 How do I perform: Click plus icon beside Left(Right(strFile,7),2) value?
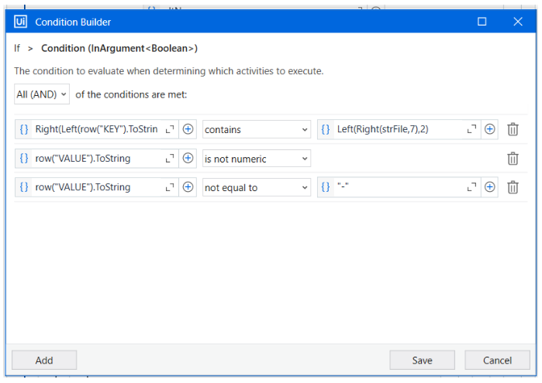click(489, 130)
